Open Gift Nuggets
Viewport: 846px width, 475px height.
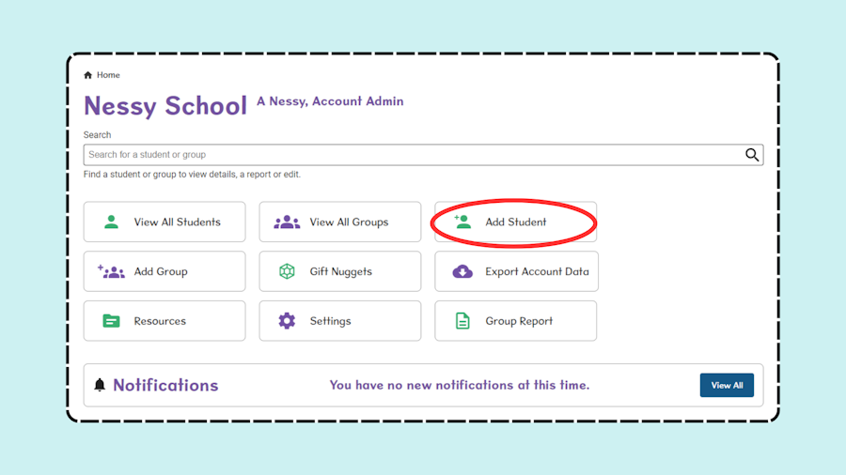pyautogui.click(x=340, y=271)
